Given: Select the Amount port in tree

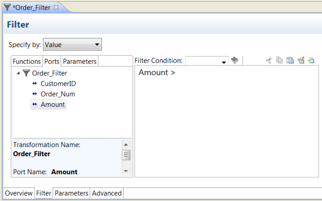Looking at the screenshot, I should [53, 104].
